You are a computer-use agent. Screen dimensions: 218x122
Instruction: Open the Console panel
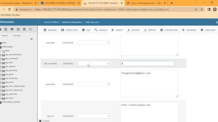tap(44, 121)
